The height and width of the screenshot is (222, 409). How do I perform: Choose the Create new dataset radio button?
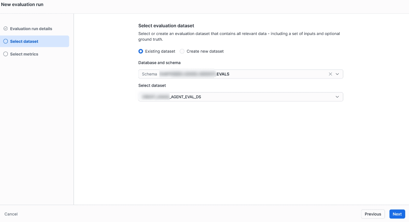(182, 51)
